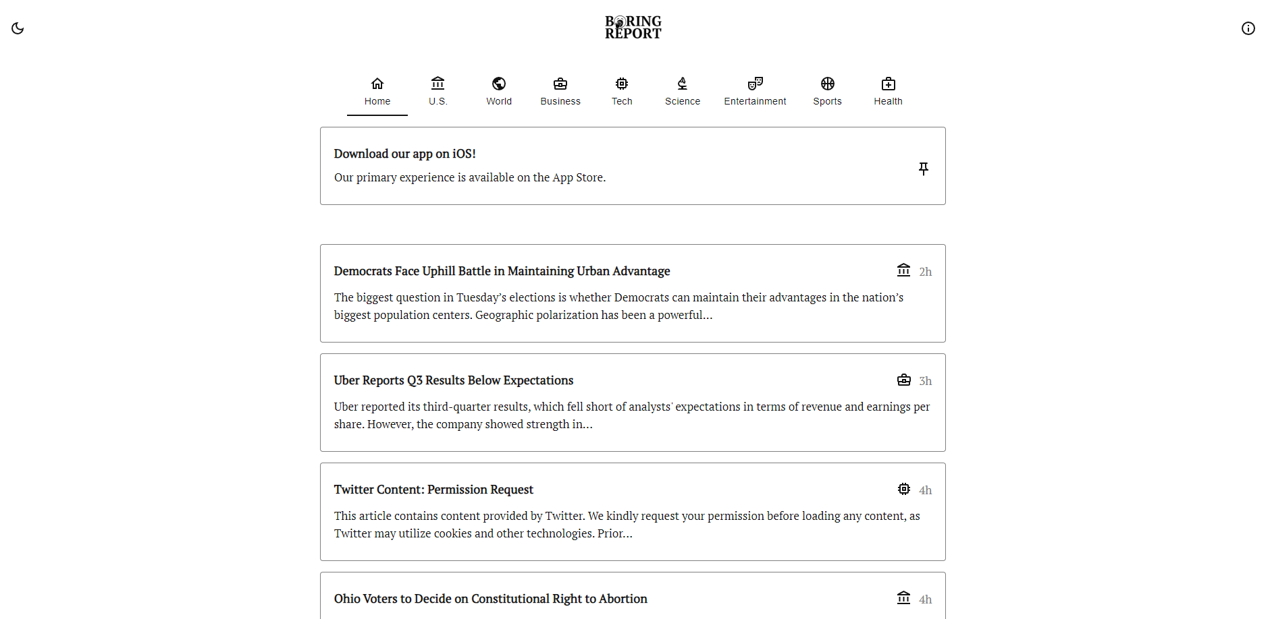Image resolution: width=1270 pixels, height=619 pixels.
Task: Open the article about Uber Q3 results
Action: [453, 380]
